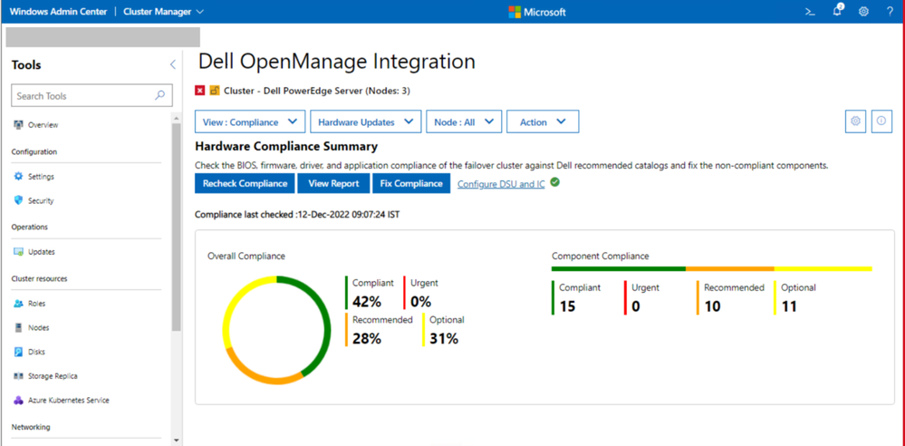905x446 pixels.
Task: Click the green Component Compliance bar segment
Action: pos(619,268)
